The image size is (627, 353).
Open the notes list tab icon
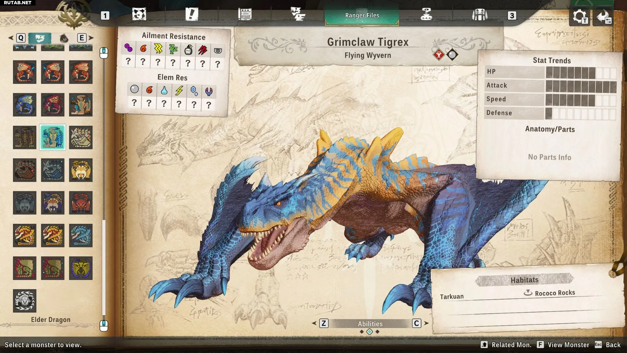point(245,14)
